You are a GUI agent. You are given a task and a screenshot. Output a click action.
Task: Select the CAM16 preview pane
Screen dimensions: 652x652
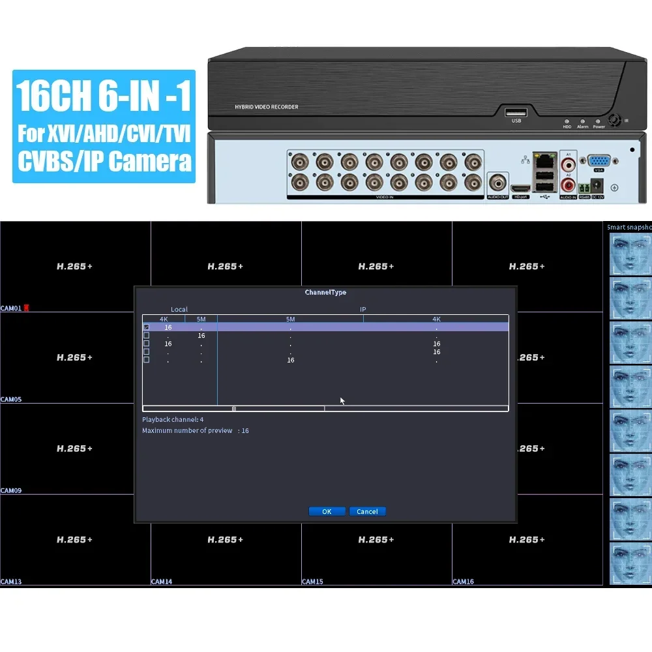click(527, 540)
